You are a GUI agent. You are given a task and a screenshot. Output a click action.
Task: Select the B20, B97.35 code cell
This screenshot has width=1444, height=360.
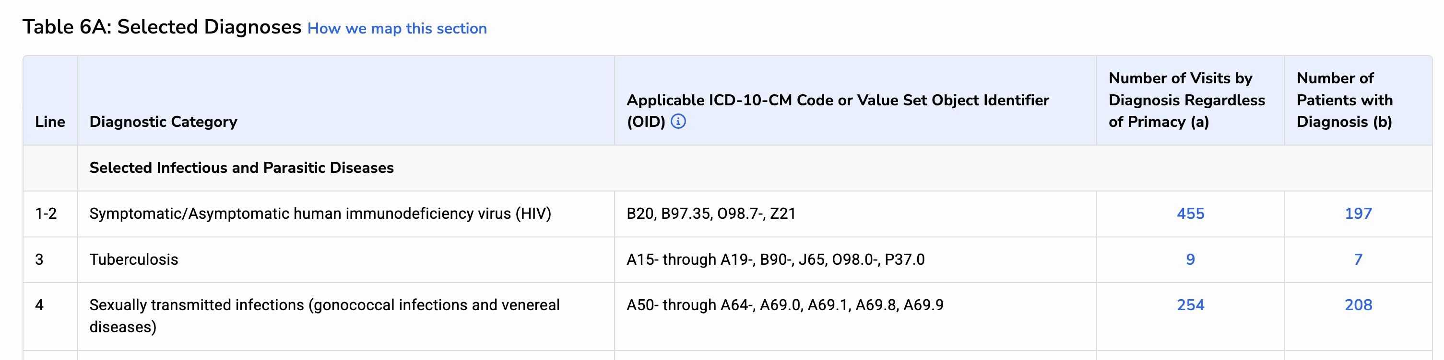pyautogui.click(x=711, y=214)
